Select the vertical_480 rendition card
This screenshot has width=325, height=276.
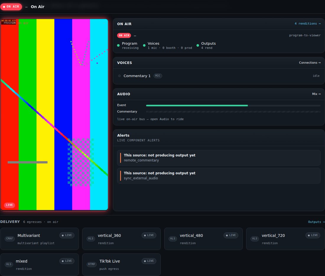(203, 239)
